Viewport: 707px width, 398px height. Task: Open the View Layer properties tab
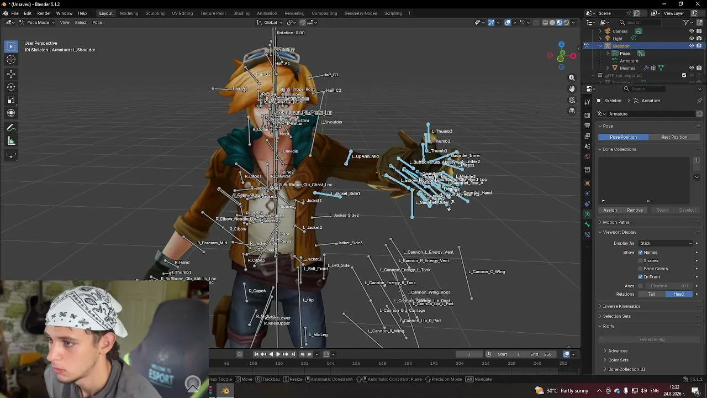pos(587,136)
